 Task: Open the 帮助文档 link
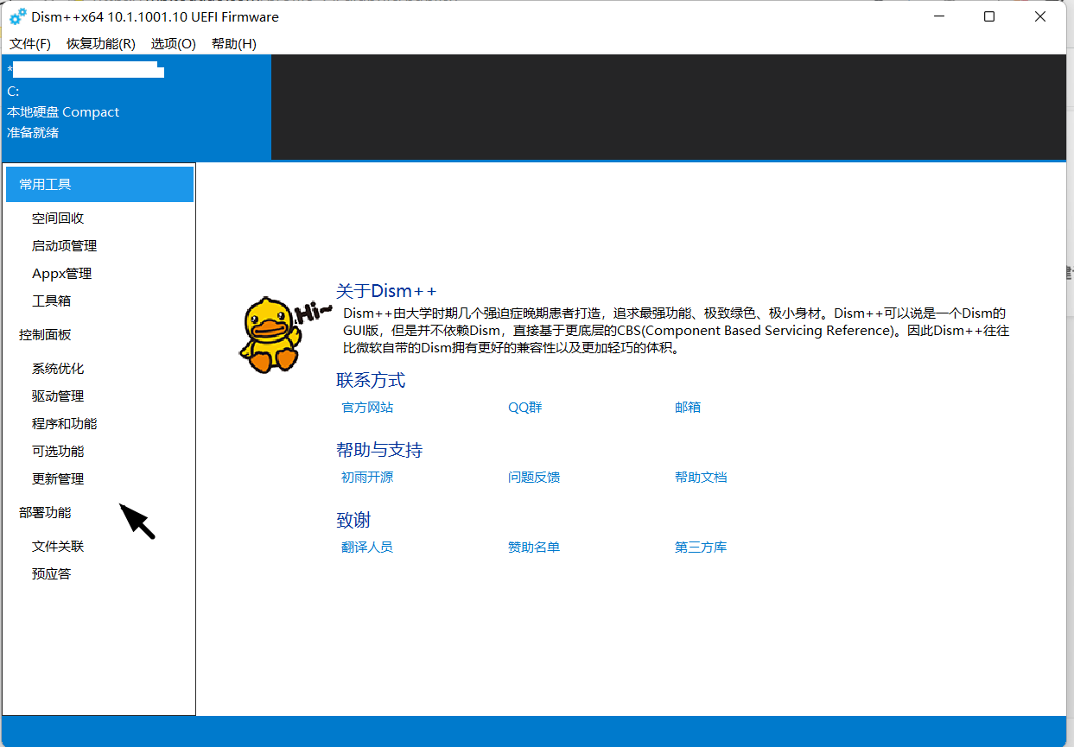pos(701,478)
